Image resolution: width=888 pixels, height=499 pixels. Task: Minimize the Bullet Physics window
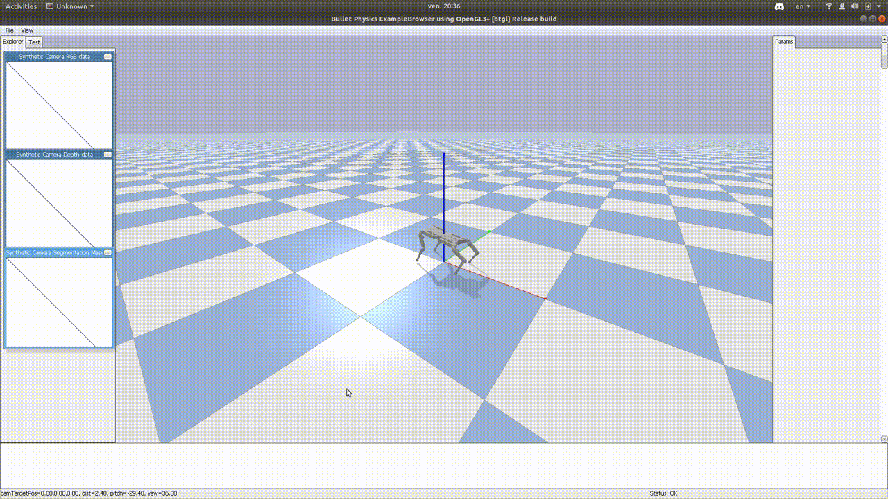tap(863, 19)
